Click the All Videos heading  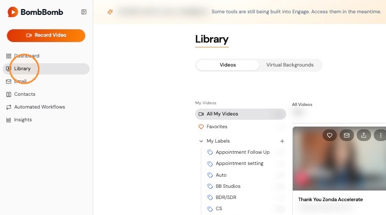pos(302,104)
